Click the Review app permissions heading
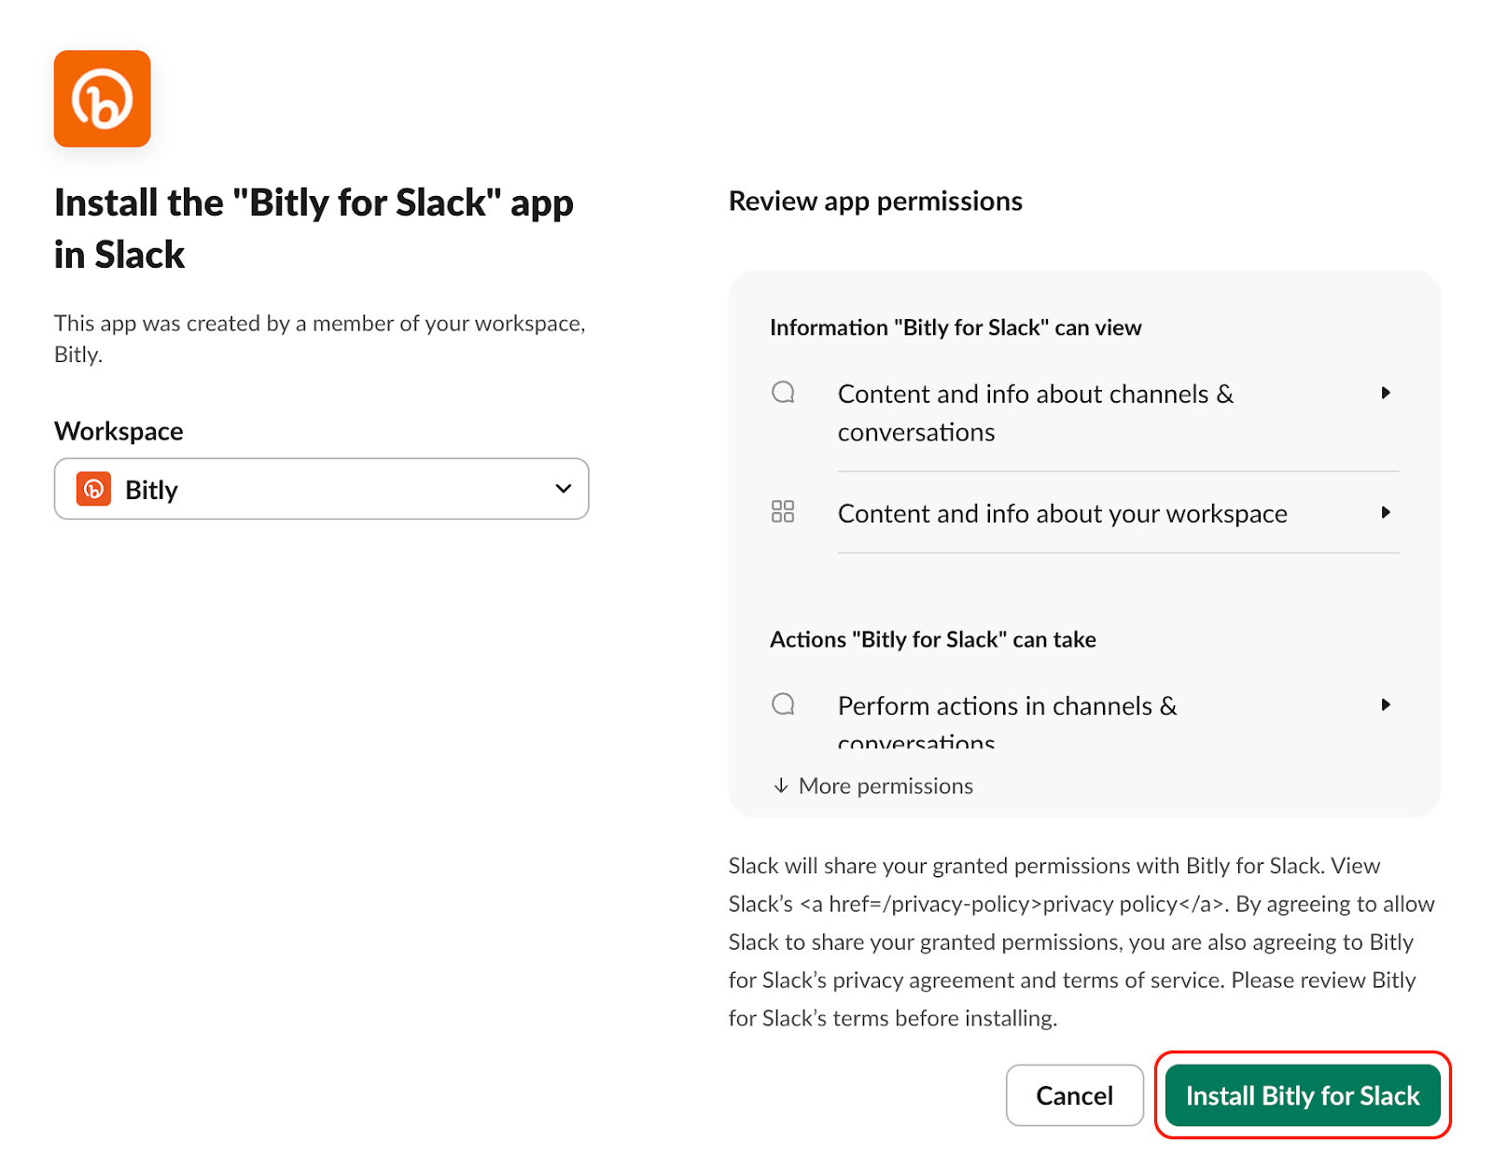 point(875,201)
